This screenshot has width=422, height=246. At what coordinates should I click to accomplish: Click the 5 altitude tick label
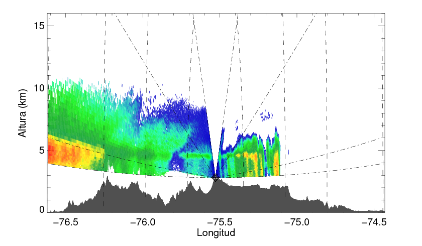(x=42, y=150)
